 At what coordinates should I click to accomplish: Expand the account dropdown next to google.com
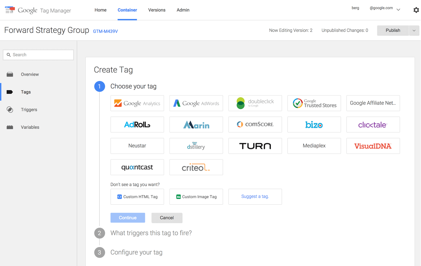point(398,9)
